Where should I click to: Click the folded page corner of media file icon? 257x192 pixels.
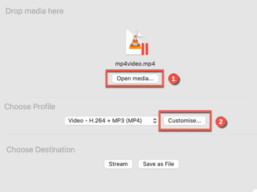pos(140,34)
